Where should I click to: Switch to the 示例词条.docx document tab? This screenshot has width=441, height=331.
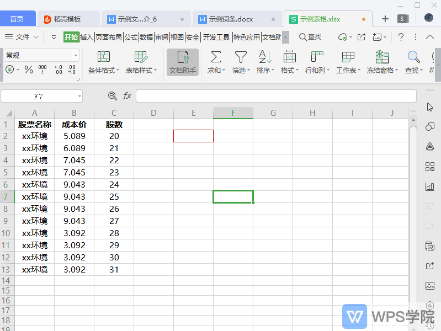[231, 19]
